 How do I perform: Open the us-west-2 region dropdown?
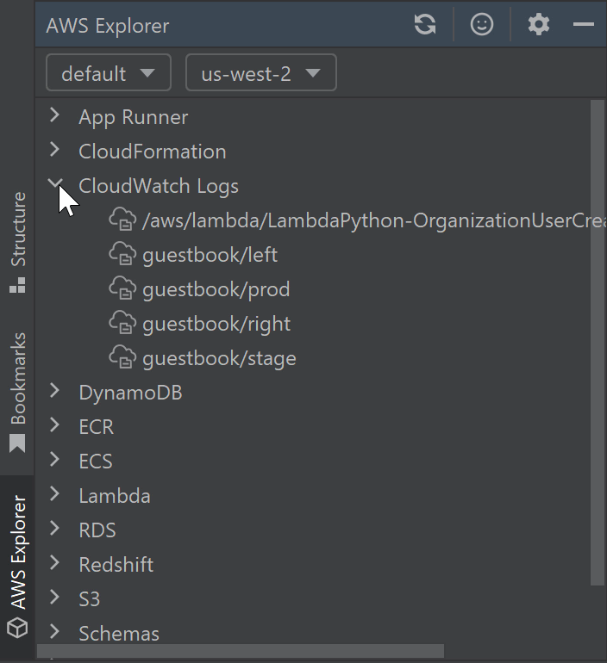tap(260, 73)
